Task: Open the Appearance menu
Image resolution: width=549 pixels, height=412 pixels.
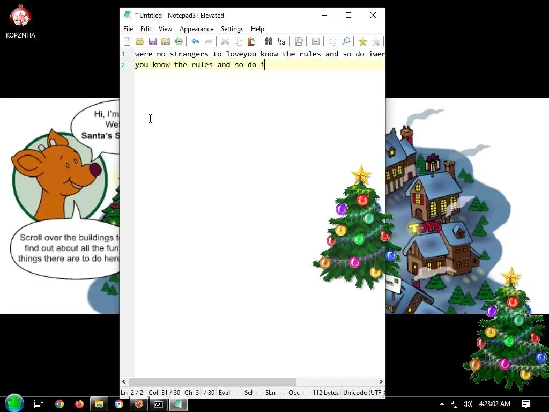Action: pos(196,29)
